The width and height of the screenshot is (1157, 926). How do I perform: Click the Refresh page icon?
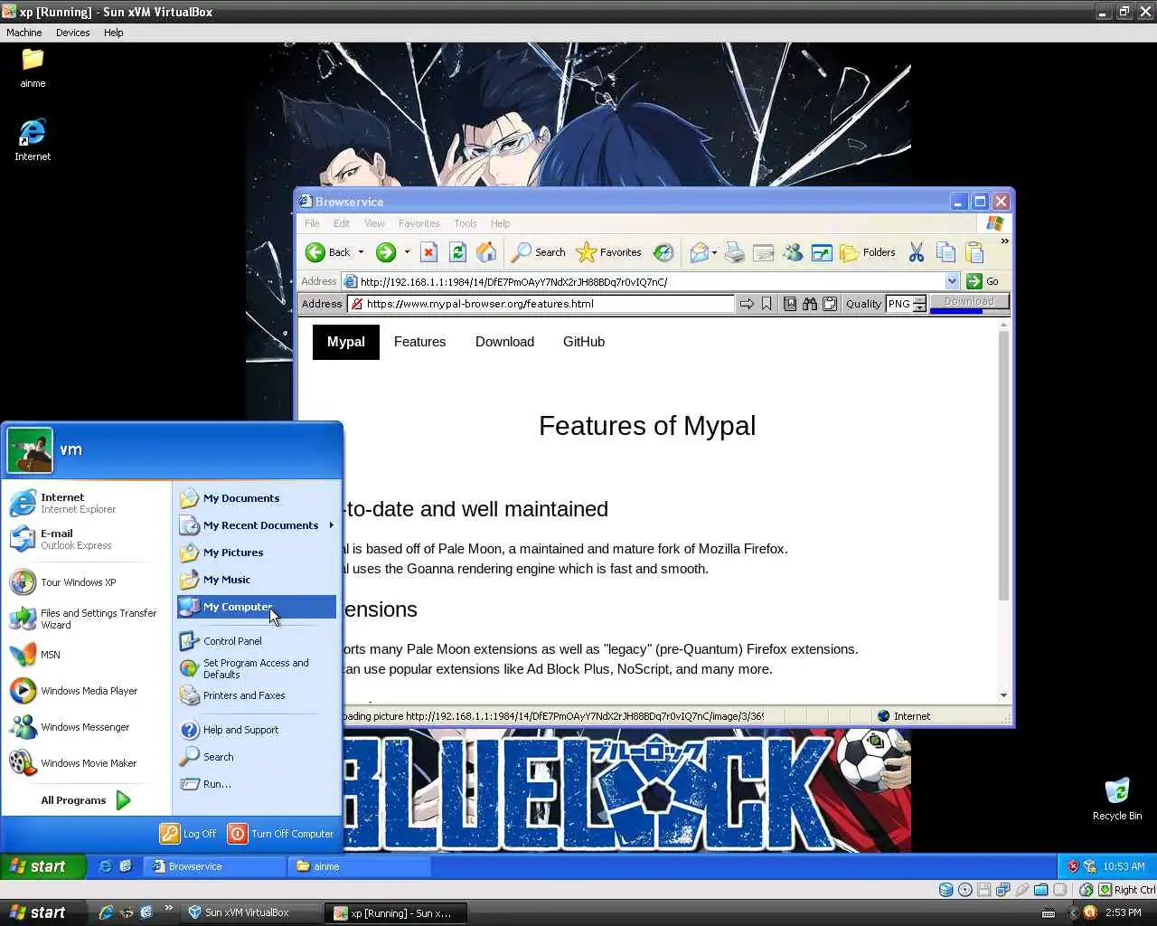(x=457, y=252)
